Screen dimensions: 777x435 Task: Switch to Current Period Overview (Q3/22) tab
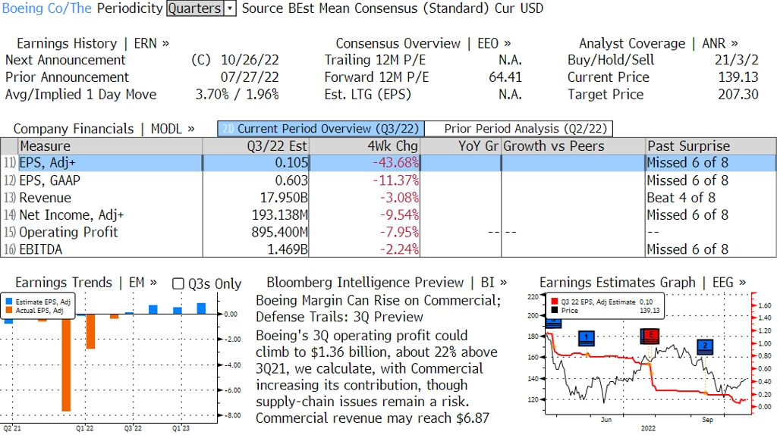click(x=321, y=129)
